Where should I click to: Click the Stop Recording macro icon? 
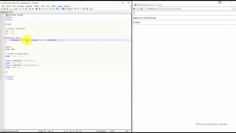click(78, 9)
